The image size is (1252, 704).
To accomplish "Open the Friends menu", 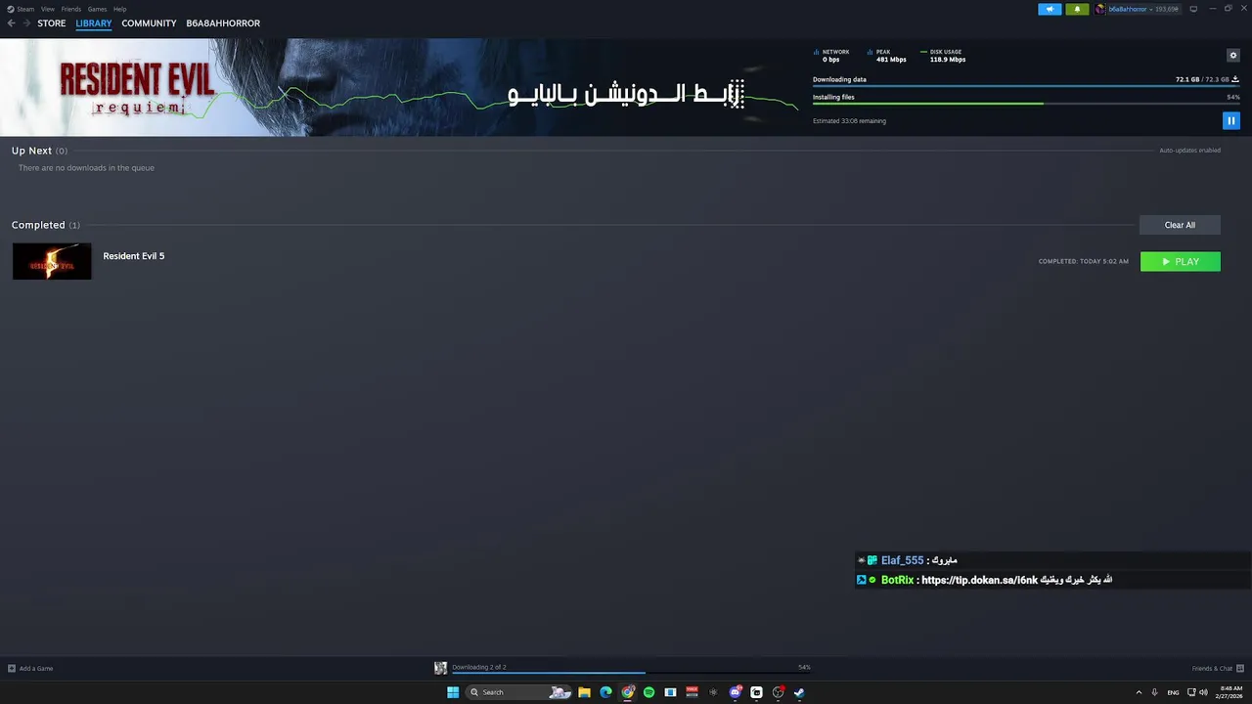I will 70,9.
